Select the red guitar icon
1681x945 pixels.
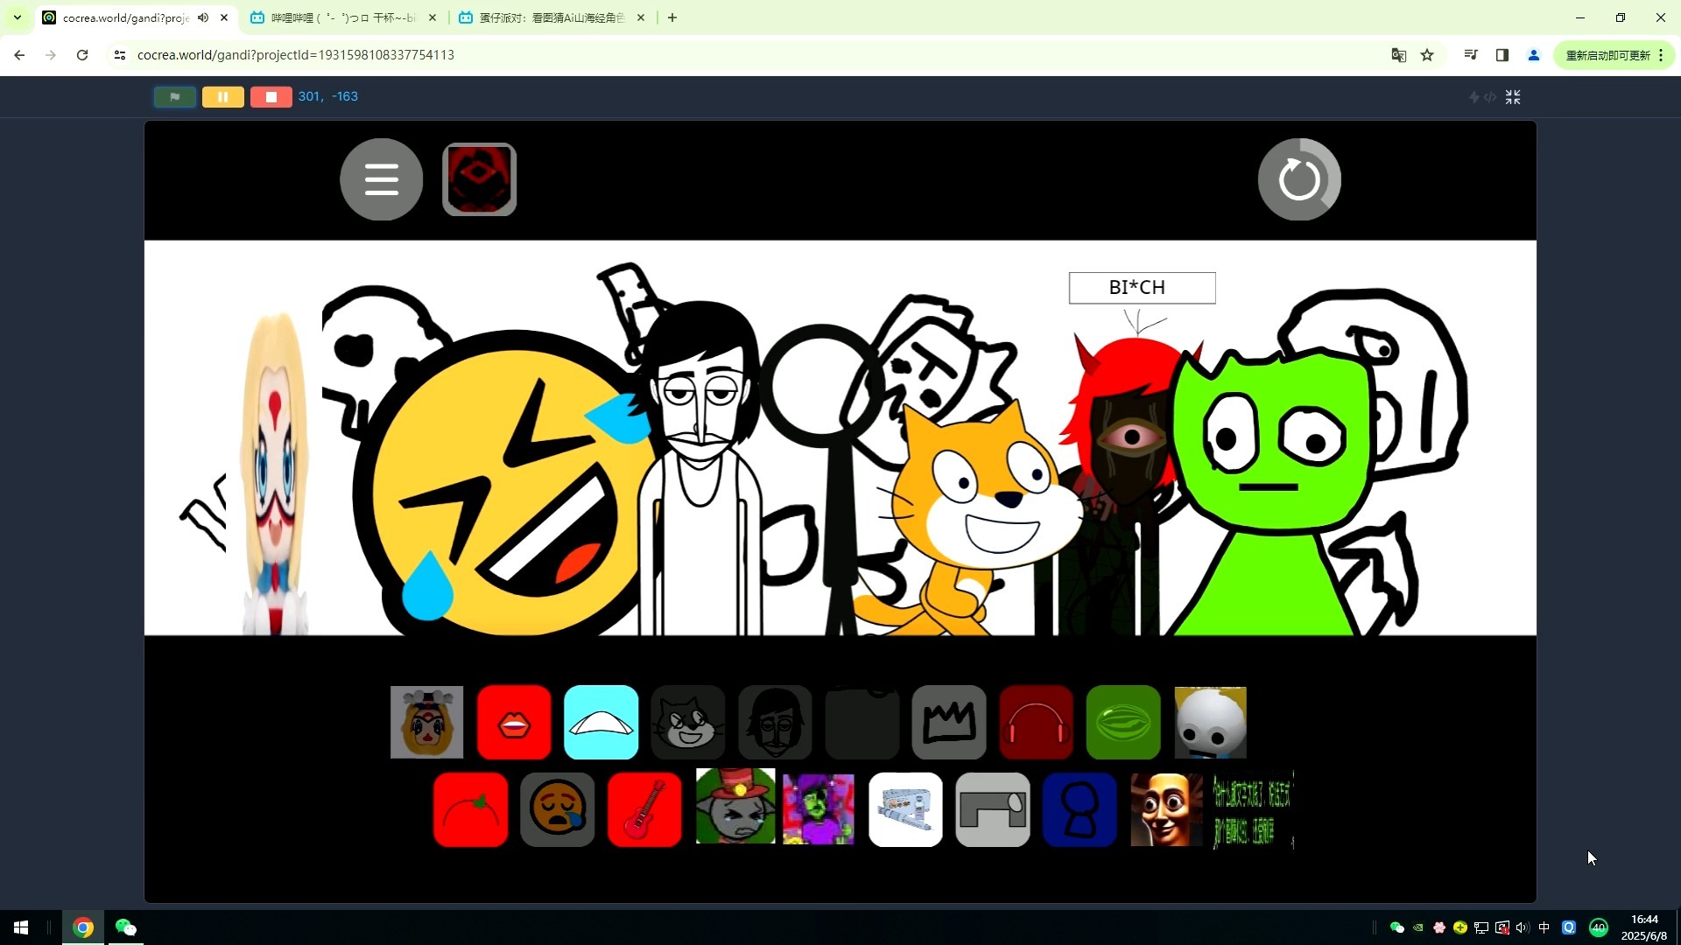(644, 809)
